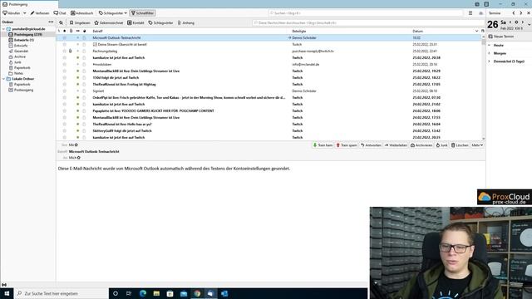Star the Rechnungsbeleg message
The width and height of the screenshot is (532, 299).
point(65,51)
